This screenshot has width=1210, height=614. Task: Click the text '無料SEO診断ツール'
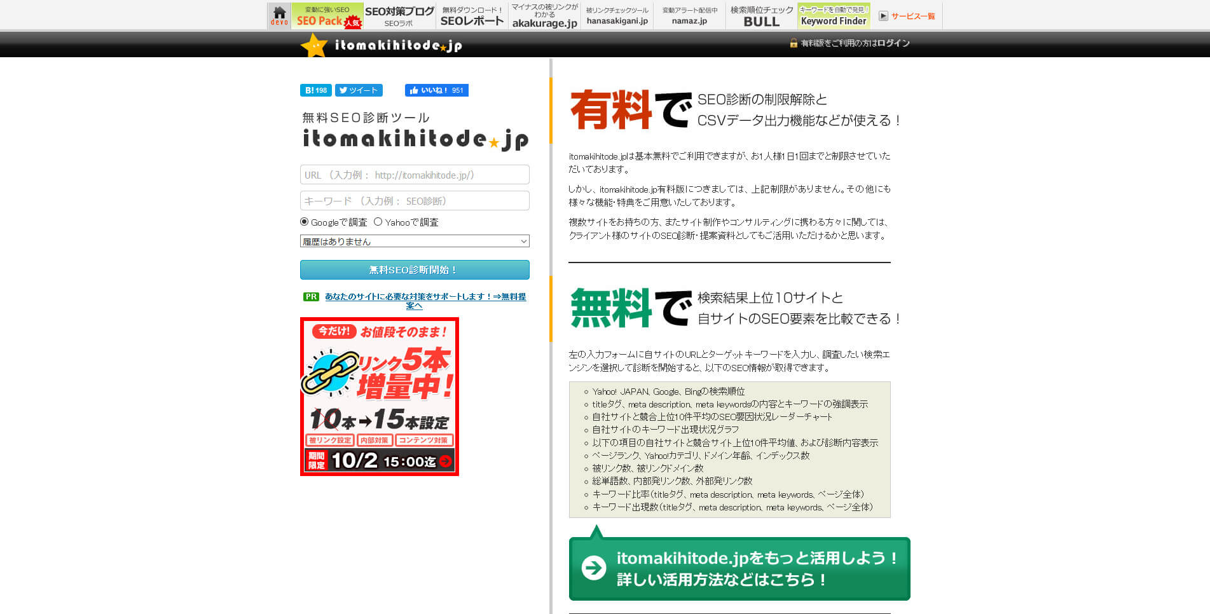(366, 118)
